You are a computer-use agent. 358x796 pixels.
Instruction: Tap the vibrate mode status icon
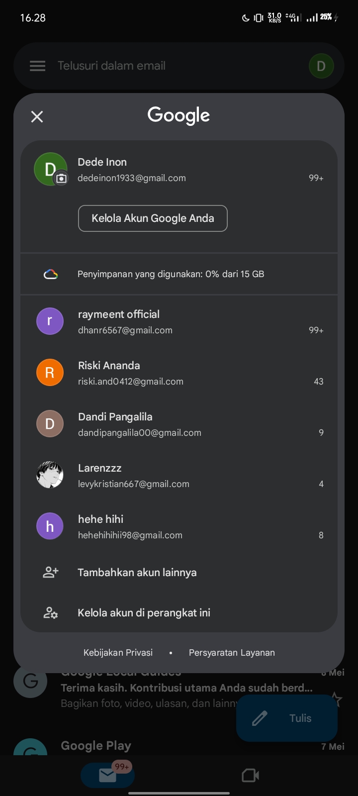259,18
